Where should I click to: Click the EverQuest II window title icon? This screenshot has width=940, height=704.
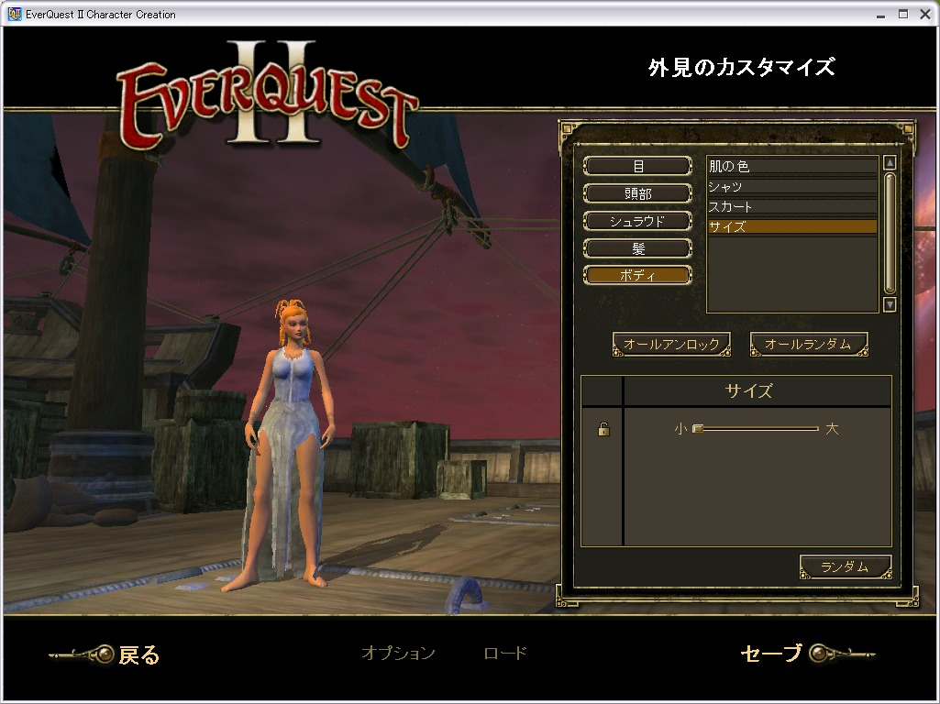tap(15, 14)
